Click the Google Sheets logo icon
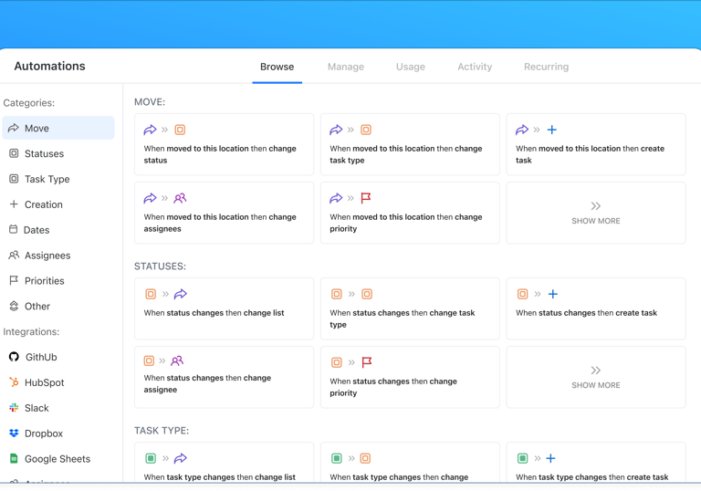701x491 pixels. (x=14, y=459)
